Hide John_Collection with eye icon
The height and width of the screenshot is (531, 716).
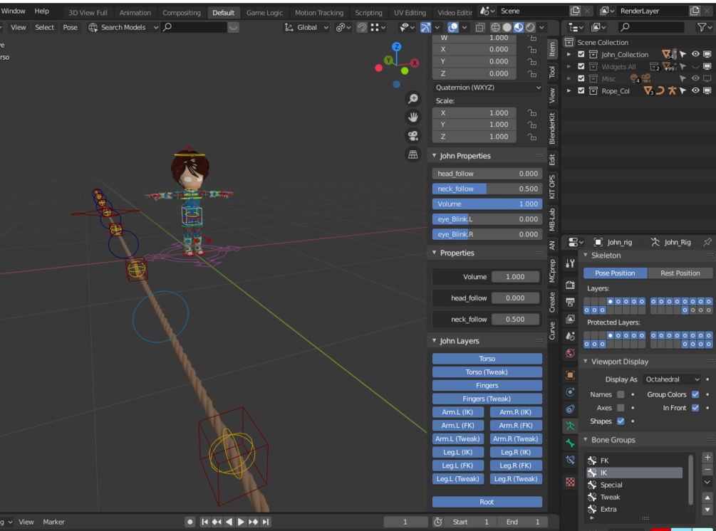tap(695, 54)
